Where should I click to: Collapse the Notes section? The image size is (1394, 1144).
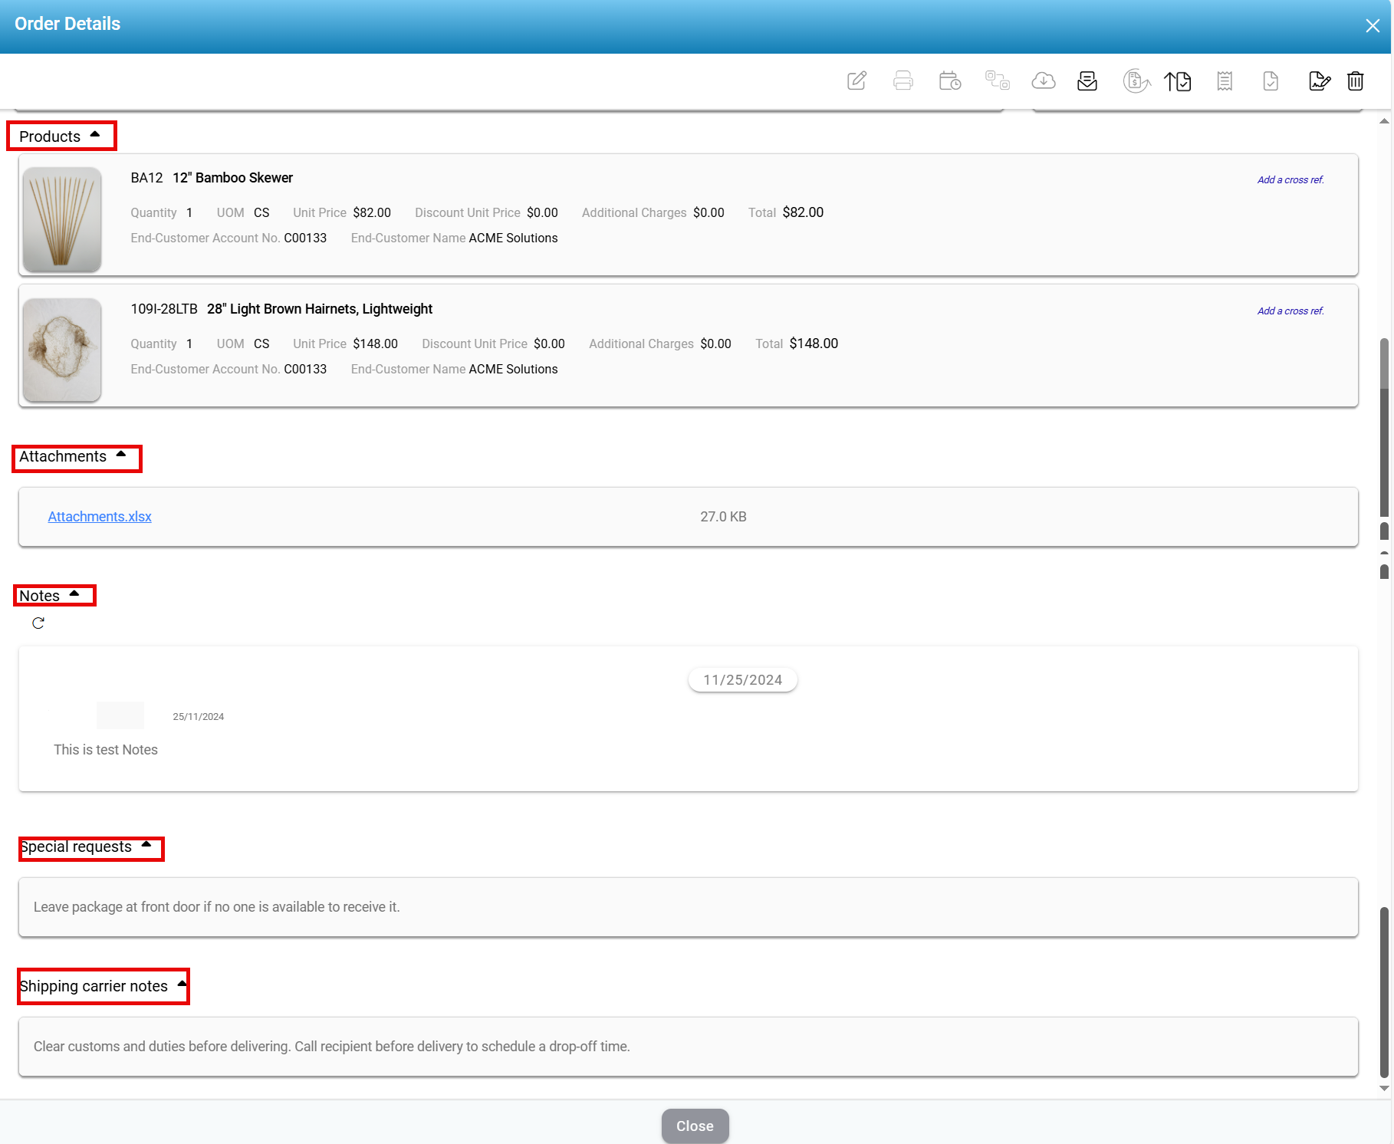click(74, 594)
